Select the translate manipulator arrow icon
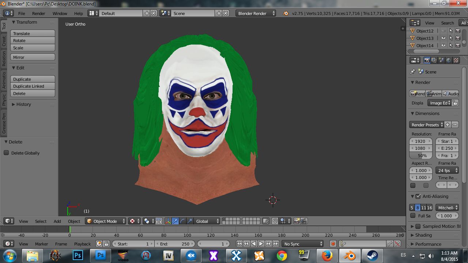This screenshot has height=263, width=468. [175, 221]
